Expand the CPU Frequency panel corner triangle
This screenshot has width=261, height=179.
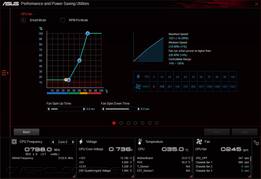(x=74, y=176)
